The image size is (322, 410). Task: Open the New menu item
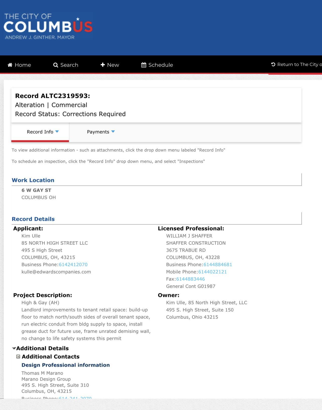pyautogui.click(x=110, y=65)
